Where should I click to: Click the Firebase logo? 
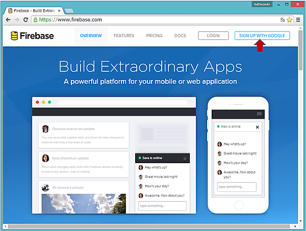point(32,36)
